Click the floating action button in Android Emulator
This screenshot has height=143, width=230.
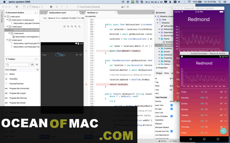223,131
